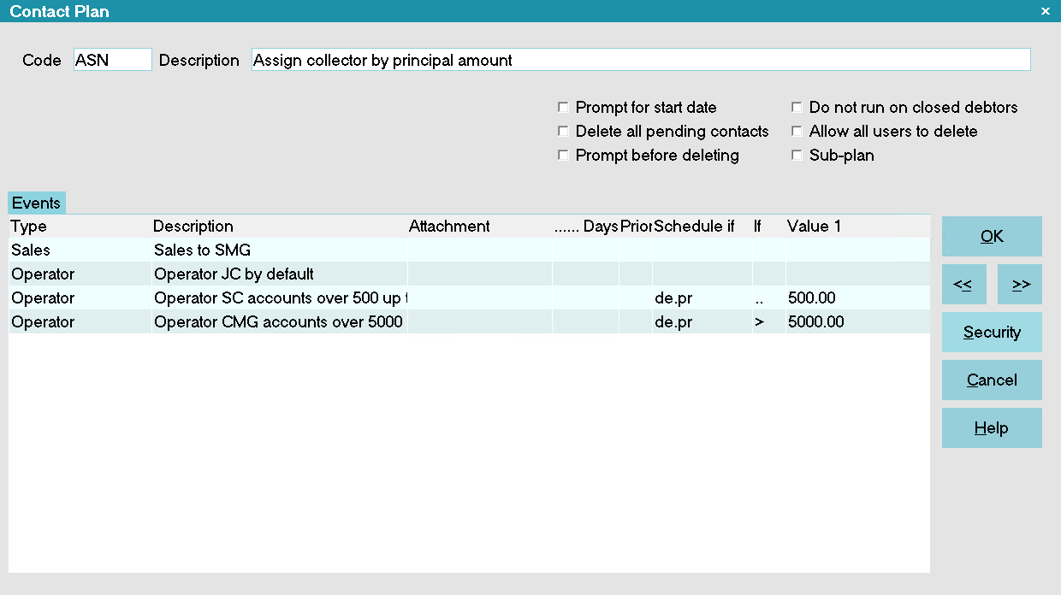Viewport: 1061px width, 595px height.
Task: Close the Contact Plan window
Action: tap(1045, 11)
